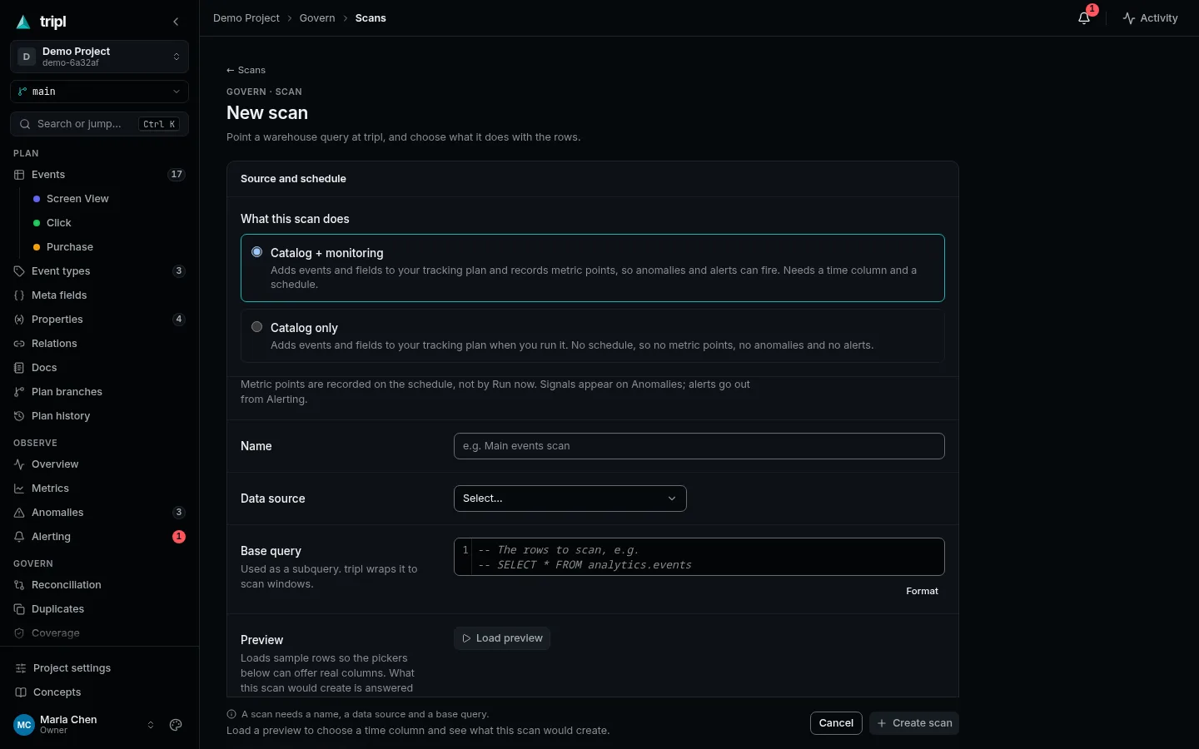
Task: Click the Plan branches icon
Action: (19, 392)
